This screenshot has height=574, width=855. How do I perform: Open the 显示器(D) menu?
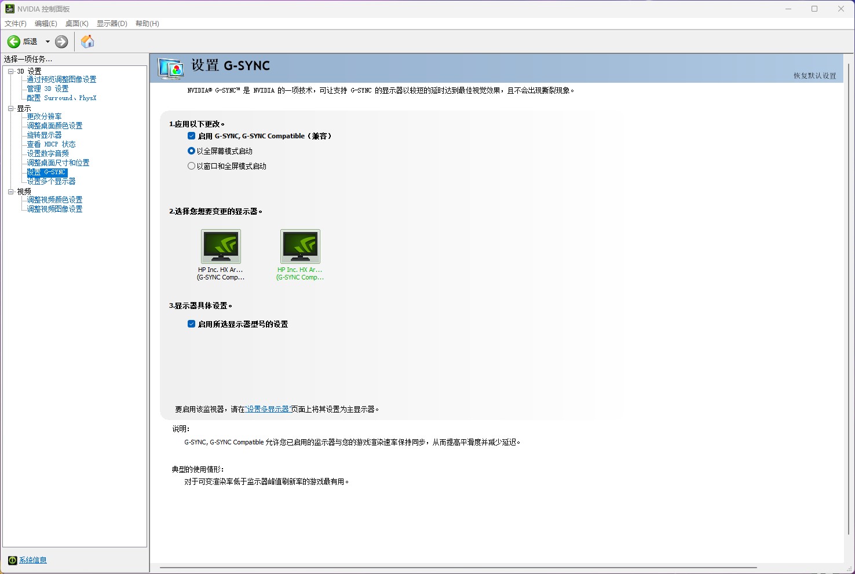(x=112, y=24)
